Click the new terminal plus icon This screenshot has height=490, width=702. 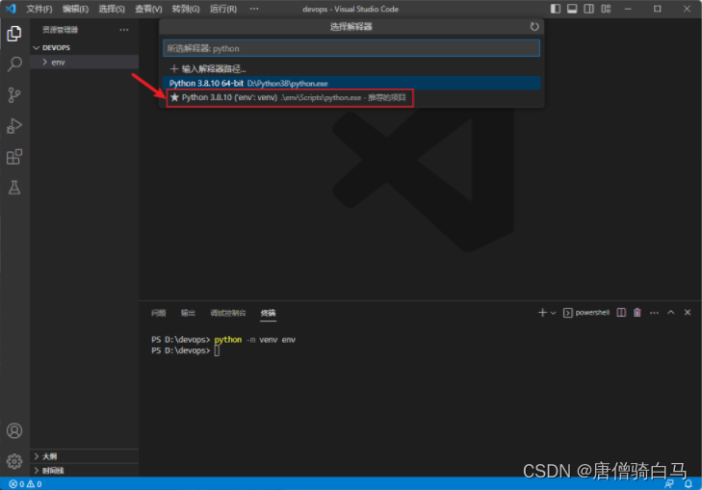click(542, 312)
